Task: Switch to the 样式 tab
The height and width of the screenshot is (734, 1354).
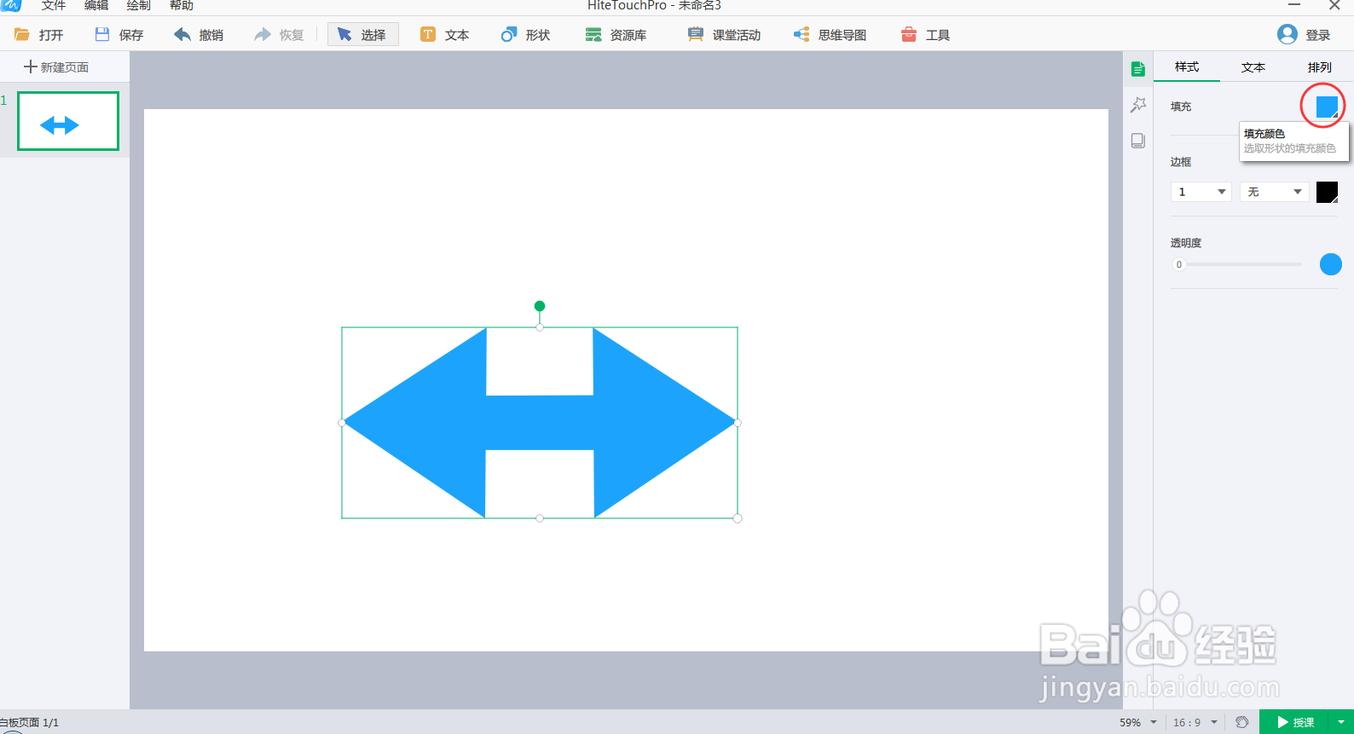Action: click(x=1187, y=66)
